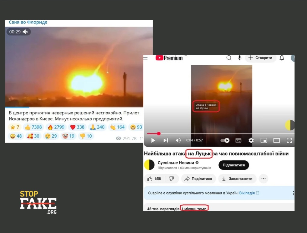The height and width of the screenshot is (233, 307).
Task: Click clapping reaction 164
Action: [x=117, y=127]
